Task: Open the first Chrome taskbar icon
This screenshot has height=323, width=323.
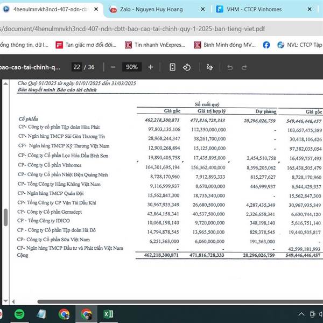Action: tap(64, 314)
